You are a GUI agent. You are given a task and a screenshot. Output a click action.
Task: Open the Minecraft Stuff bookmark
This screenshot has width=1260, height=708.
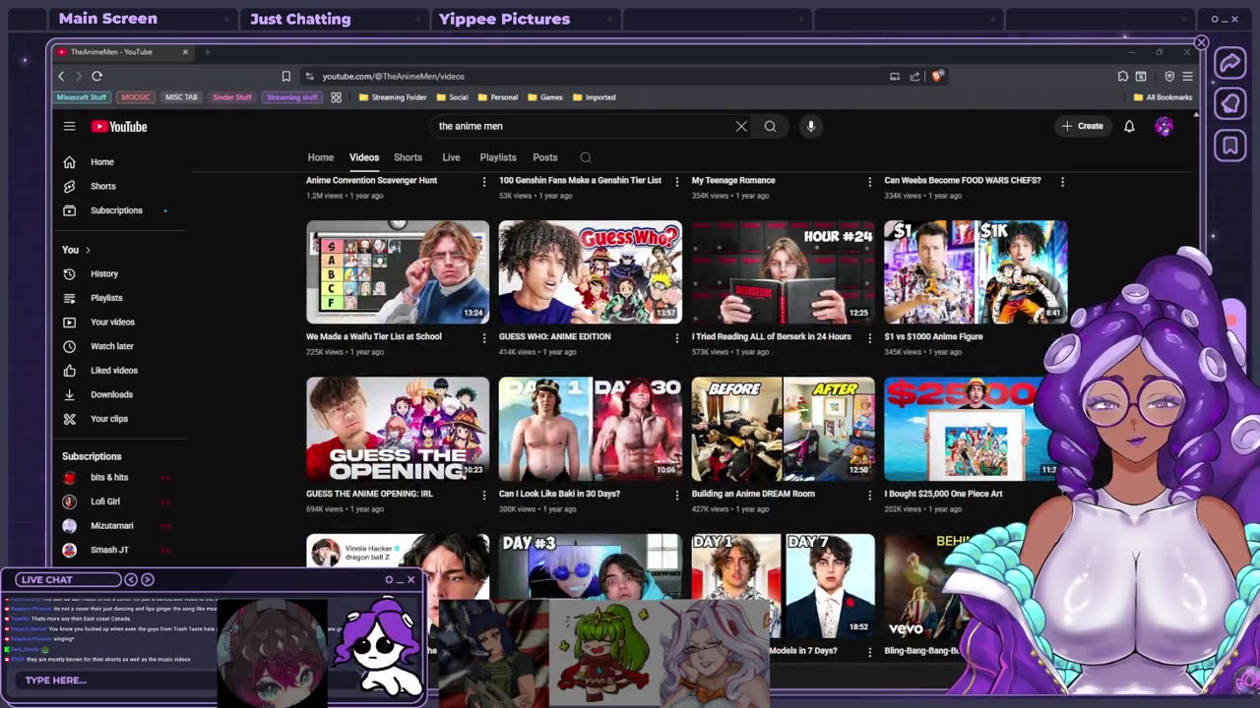(x=82, y=97)
